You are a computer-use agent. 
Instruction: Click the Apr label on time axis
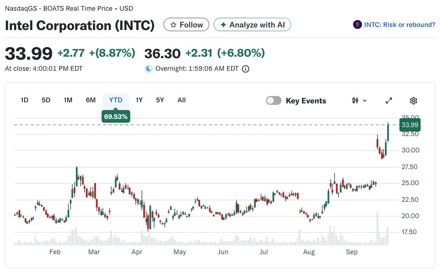[x=137, y=252]
